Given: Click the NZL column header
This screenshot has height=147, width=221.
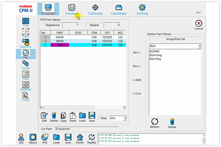Looking at the screenshot, I should pyautogui.click(x=120, y=33).
